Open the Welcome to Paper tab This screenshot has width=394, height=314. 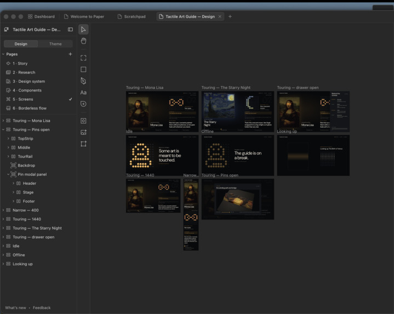coord(84,16)
